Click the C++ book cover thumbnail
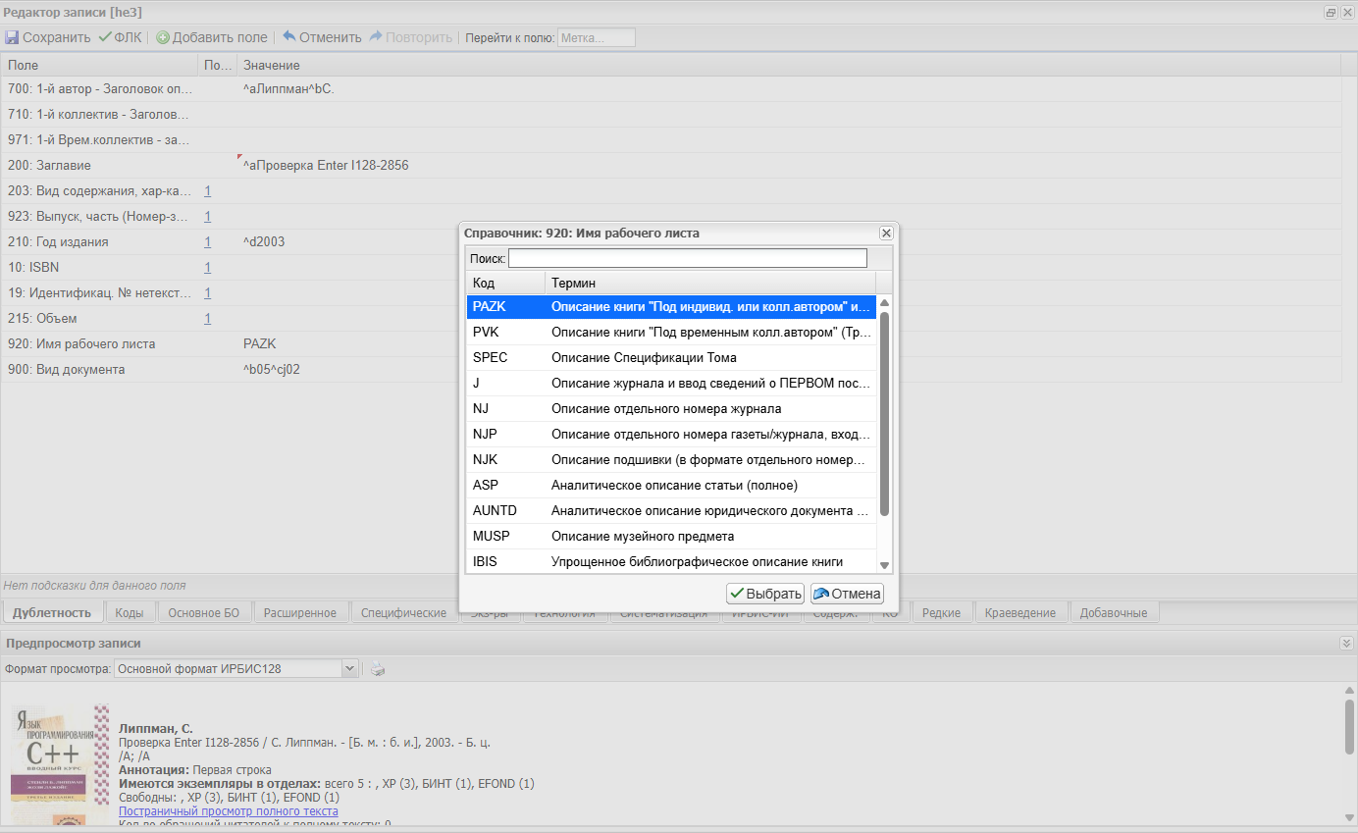This screenshot has width=1358, height=833. click(60, 765)
